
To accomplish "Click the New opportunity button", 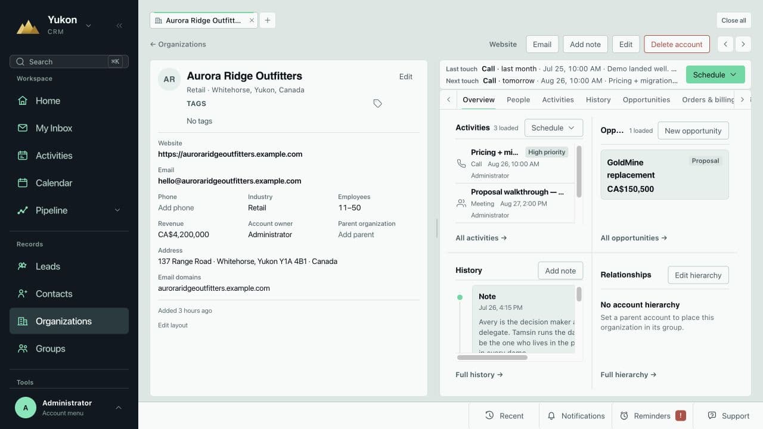I will (x=693, y=131).
